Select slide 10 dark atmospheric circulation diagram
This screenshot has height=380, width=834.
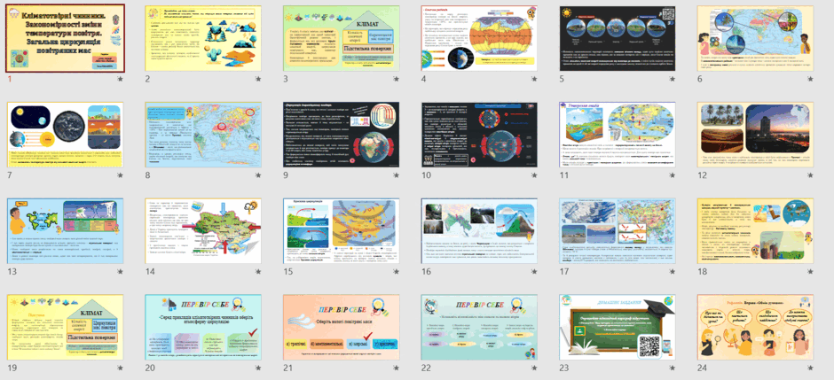point(479,135)
